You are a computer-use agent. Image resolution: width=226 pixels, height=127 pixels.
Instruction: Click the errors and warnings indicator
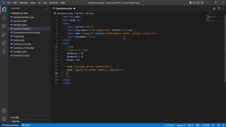(x=26, y=125)
